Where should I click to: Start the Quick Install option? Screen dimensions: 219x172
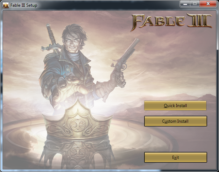pyautogui.click(x=175, y=106)
